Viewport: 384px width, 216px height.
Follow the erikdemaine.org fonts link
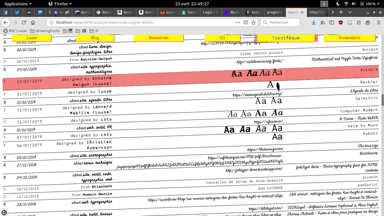(259, 61)
